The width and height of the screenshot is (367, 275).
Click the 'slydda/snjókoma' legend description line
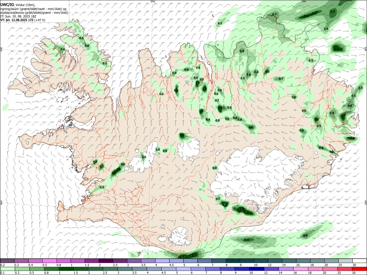pyautogui.click(x=34, y=13)
